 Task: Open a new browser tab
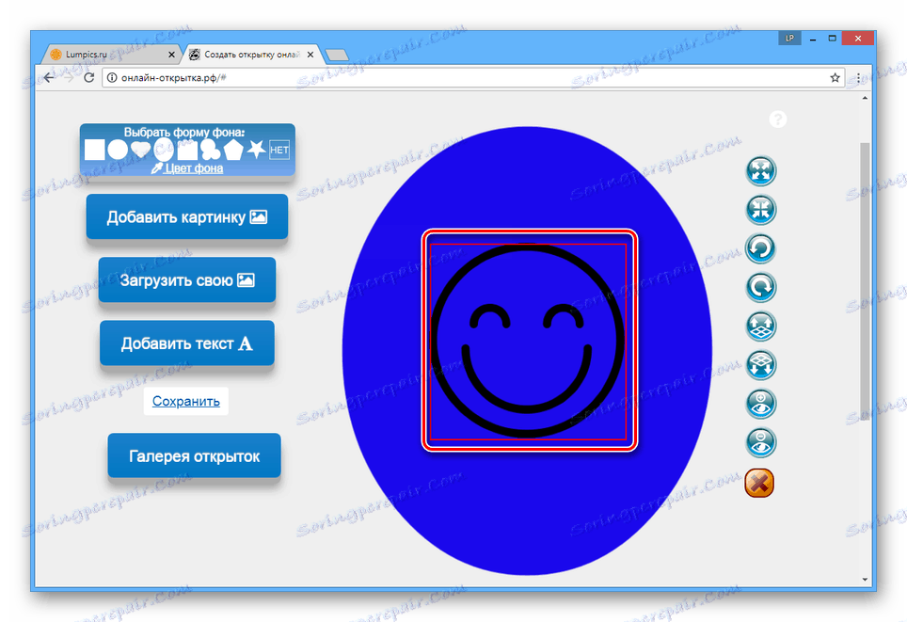click(337, 55)
